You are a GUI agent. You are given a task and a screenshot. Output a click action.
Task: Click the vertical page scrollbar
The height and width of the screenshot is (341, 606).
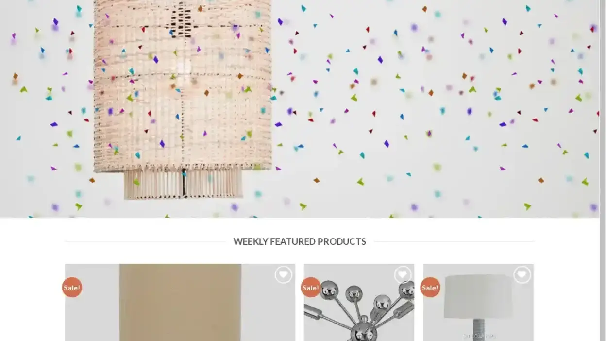603,170
